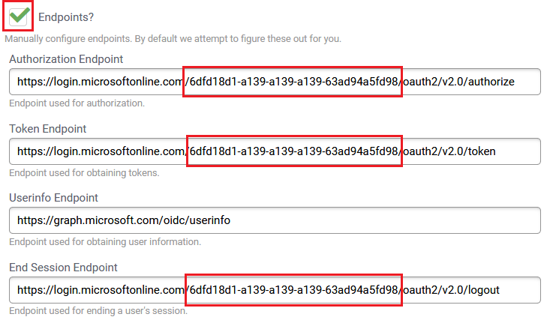Image resolution: width=550 pixels, height=323 pixels.
Task: Click the "Endpoint used for obtaining tokens" hint
Action: [84, 173]
